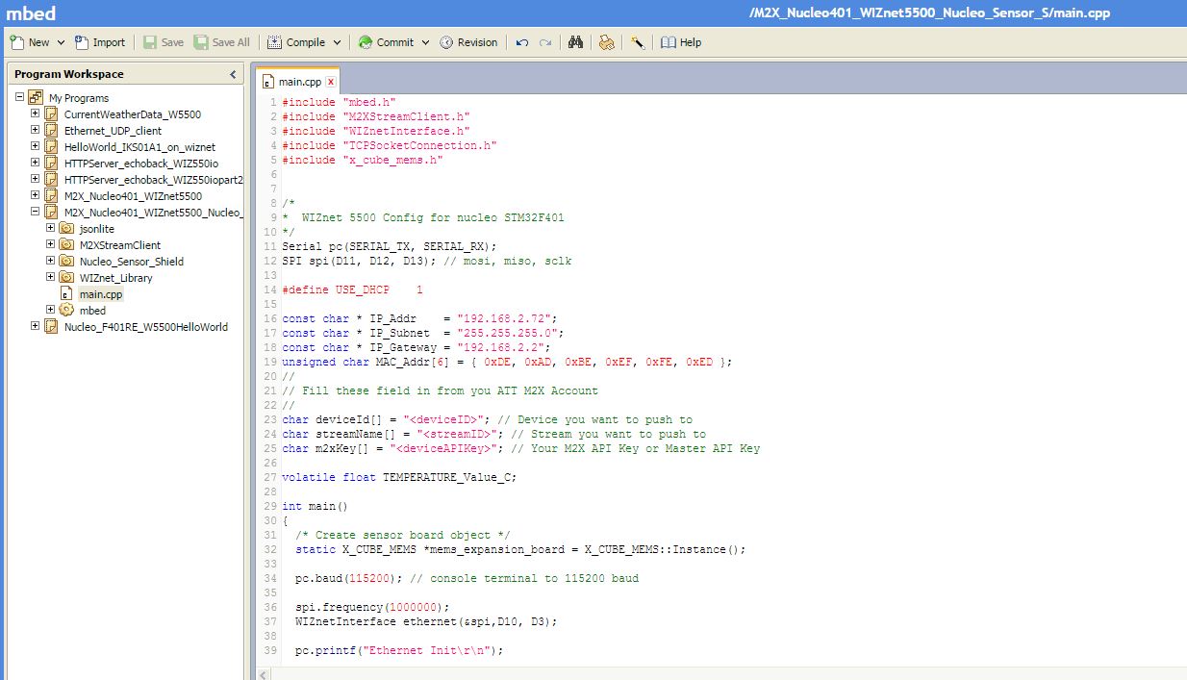
Task: Open the New dropdown arrow
Action: click(62, 42)
